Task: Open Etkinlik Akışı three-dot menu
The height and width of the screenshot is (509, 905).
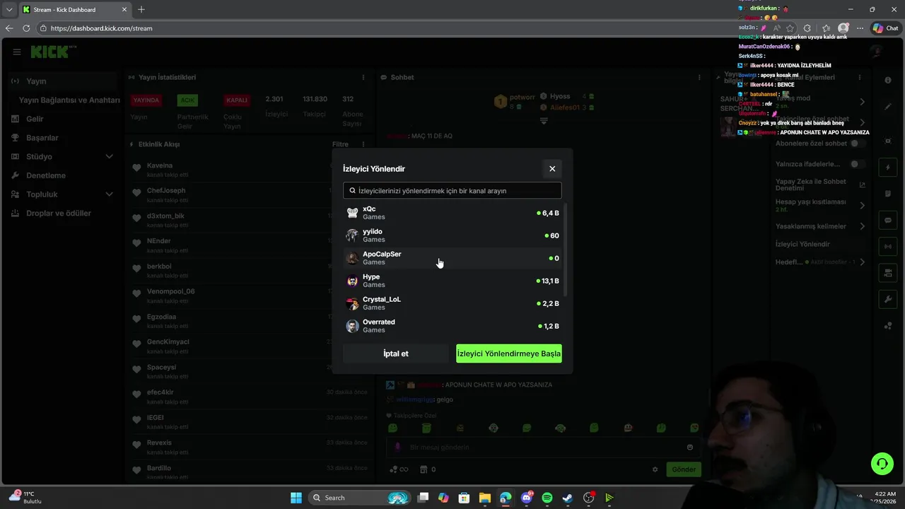Action: (x=363, y=144)
